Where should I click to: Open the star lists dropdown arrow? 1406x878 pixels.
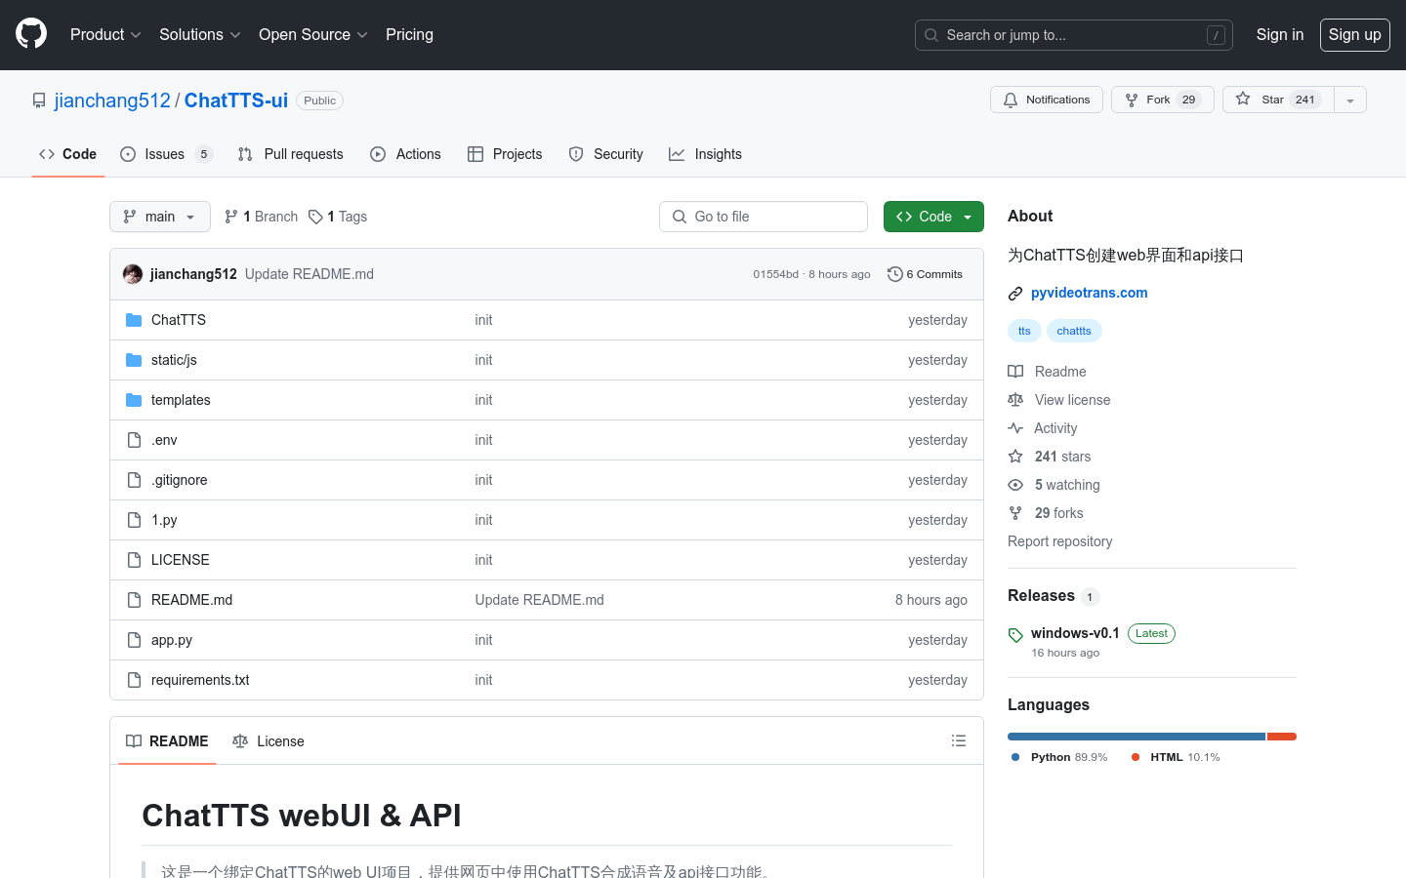[1350, 100]
